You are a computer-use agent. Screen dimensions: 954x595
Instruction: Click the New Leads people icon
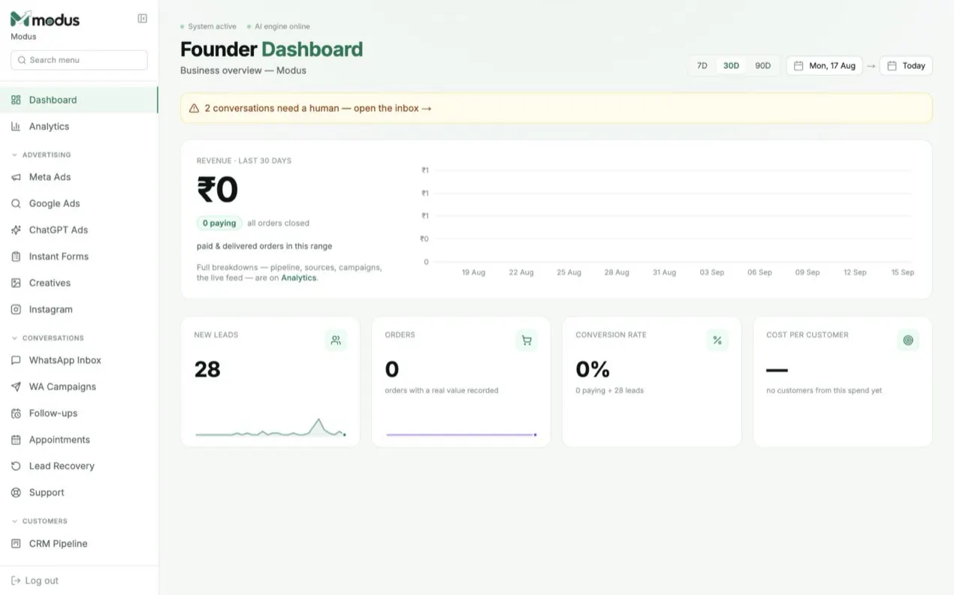[336, 341]
